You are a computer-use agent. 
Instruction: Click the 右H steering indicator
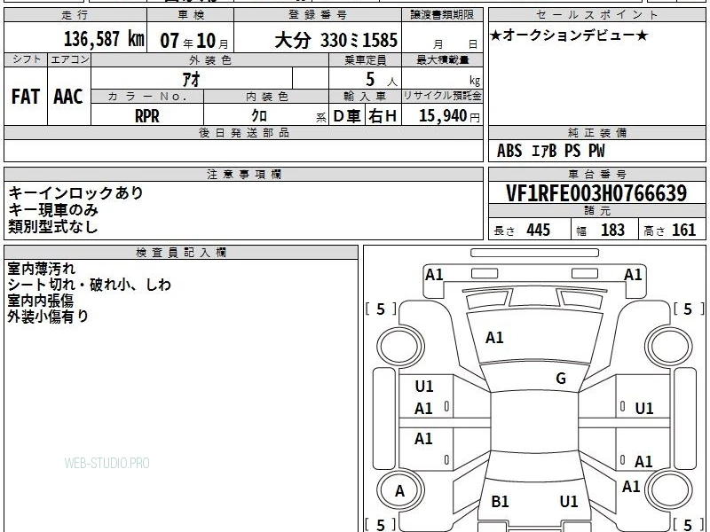[x=383, y=116]
